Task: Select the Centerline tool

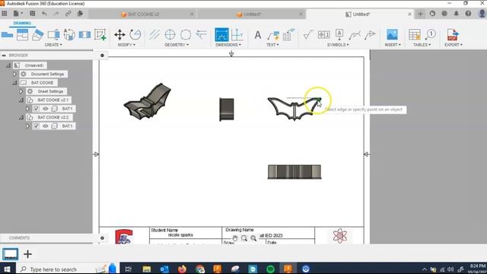Action: point(154,35)
